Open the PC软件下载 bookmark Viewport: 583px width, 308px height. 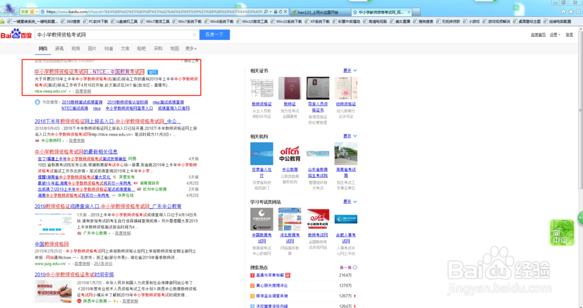tap(96, 22)
